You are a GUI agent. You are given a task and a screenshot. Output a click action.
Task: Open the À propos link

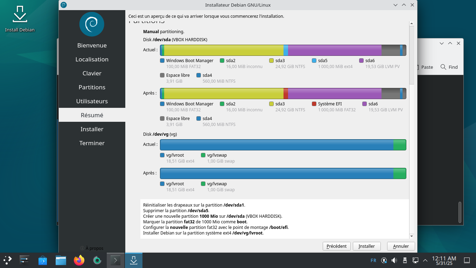[x=92, y=248]
